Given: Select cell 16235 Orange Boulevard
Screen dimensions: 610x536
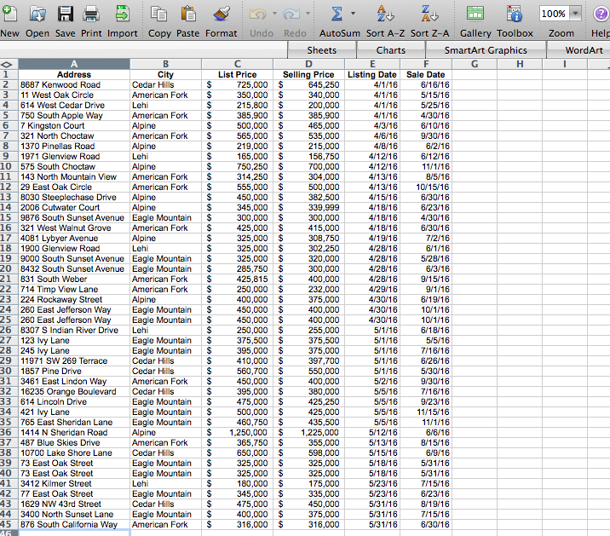Looking at the screenshot, I should [x=74, y=391].
